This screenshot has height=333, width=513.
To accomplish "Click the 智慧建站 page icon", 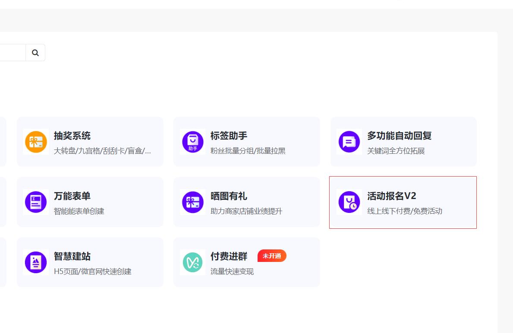I will tap(36, 262).
